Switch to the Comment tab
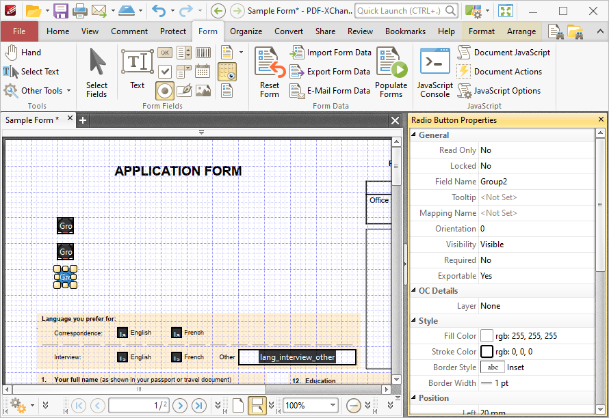Screen dimensions: 609x418 coord(129,31)
